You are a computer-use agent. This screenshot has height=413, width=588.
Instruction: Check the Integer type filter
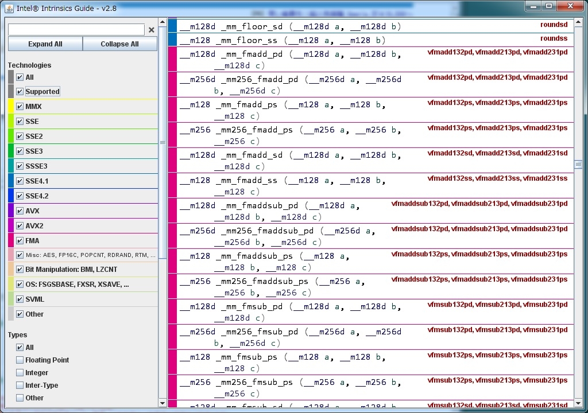point(20,373)
